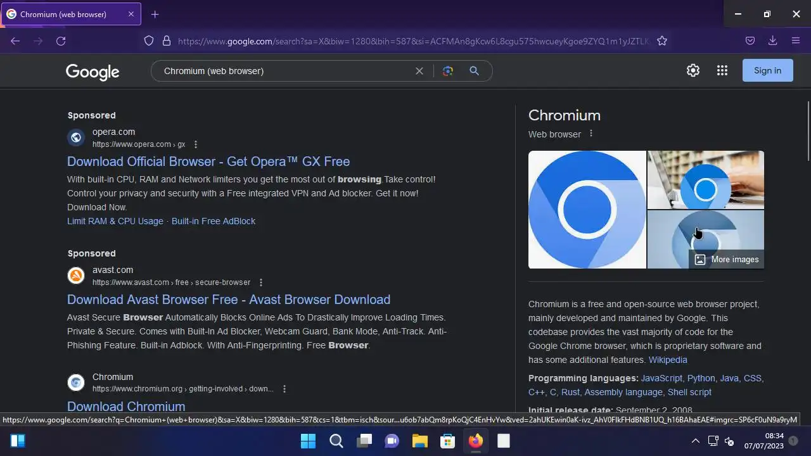811x456 pixels.
Task: Open the taskbar notification bell
Action: (x=793, y=441)
